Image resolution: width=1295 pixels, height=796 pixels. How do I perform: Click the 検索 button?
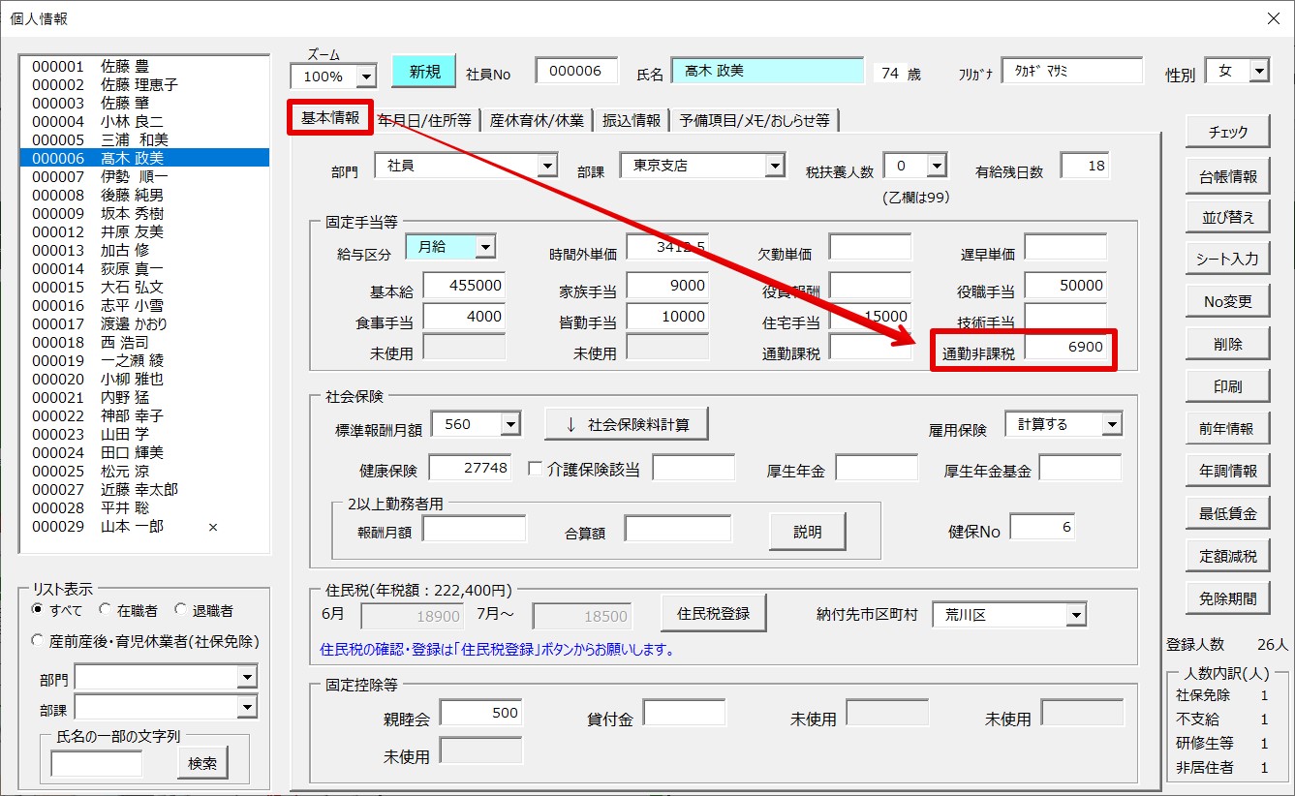pos(202,763)
